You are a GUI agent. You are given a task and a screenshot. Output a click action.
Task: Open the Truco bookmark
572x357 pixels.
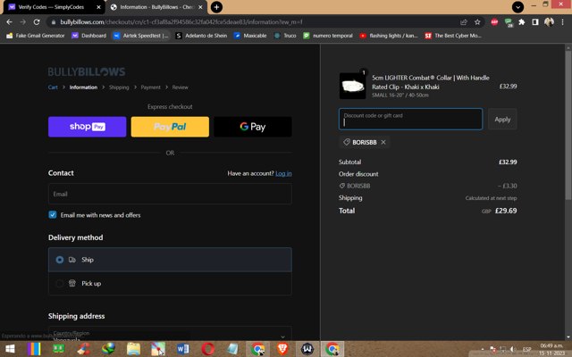(x=285, y=36)
